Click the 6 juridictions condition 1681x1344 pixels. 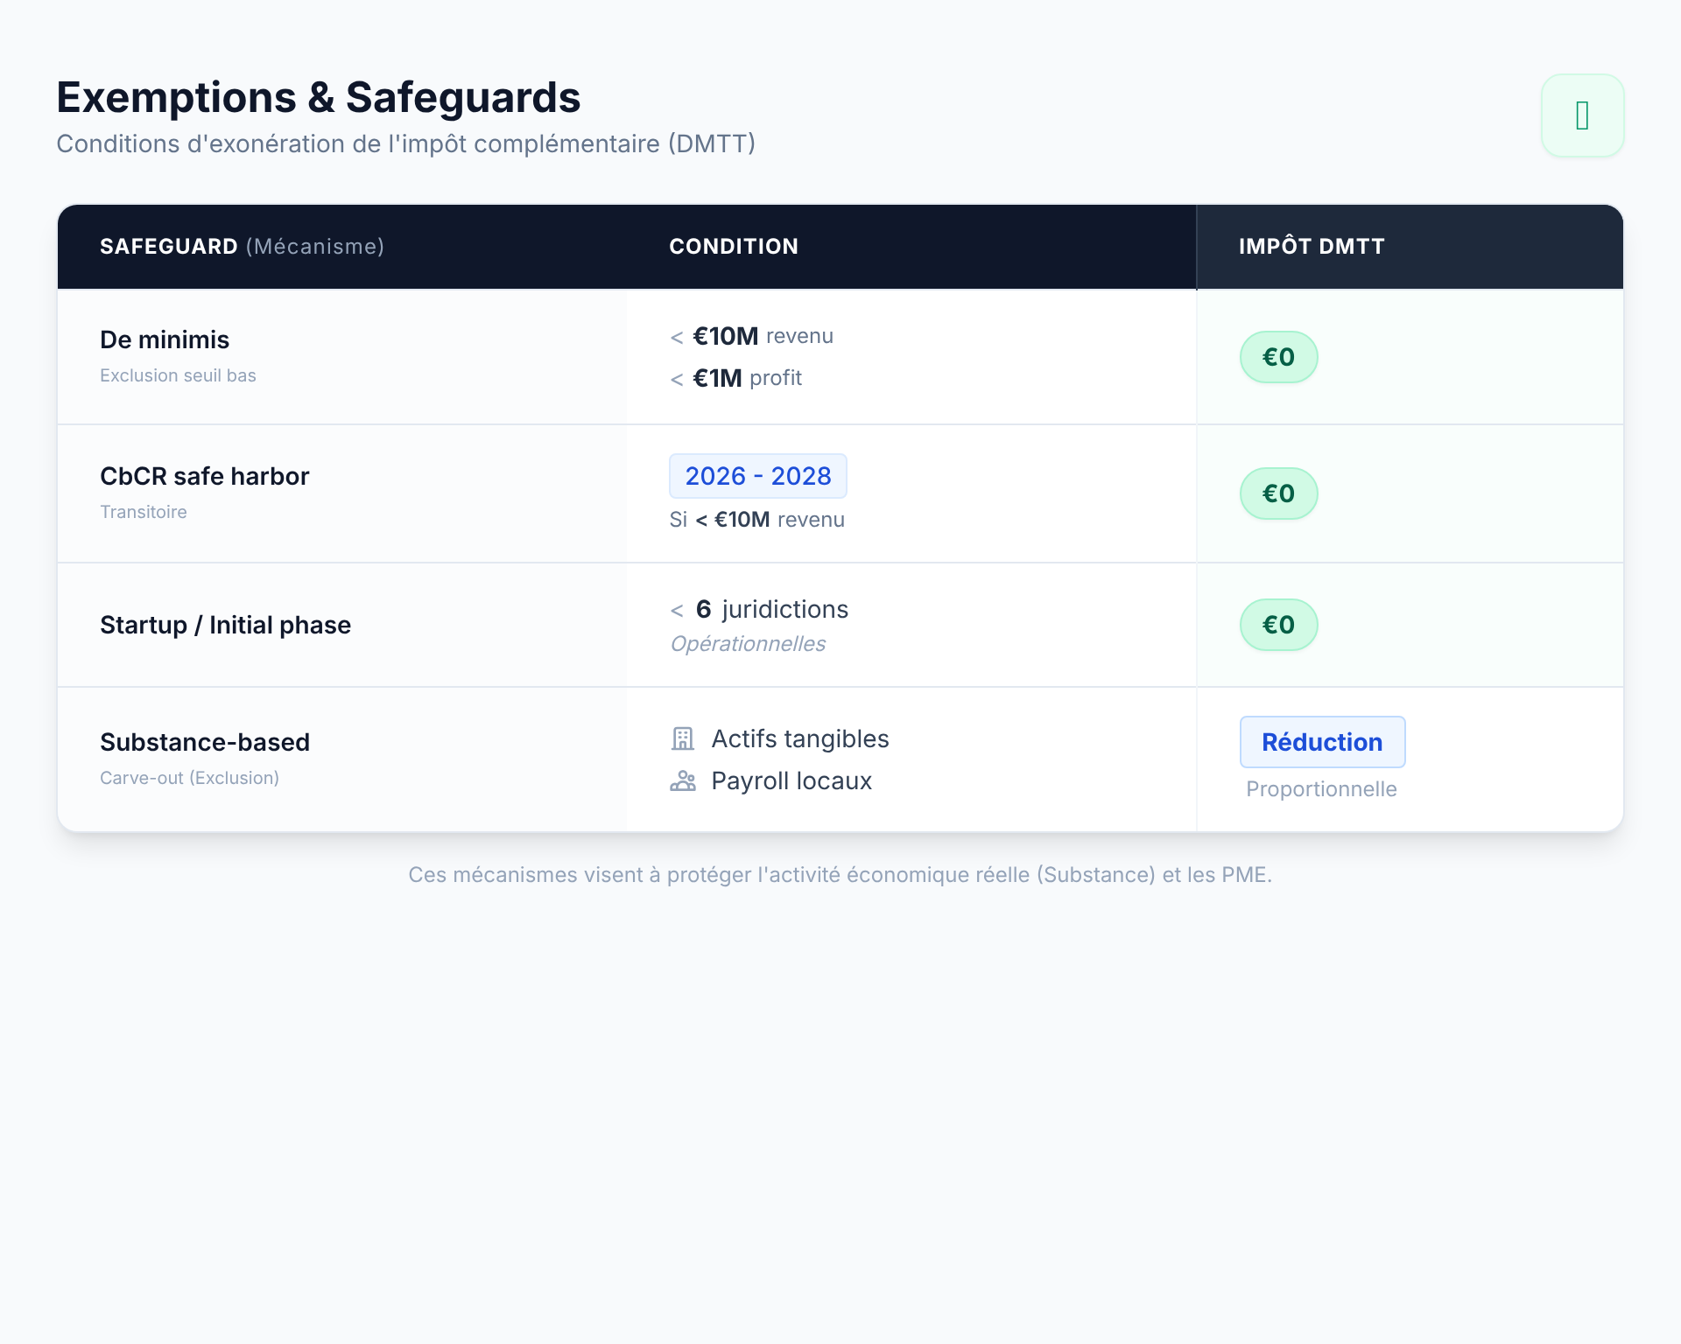(770, 609)
